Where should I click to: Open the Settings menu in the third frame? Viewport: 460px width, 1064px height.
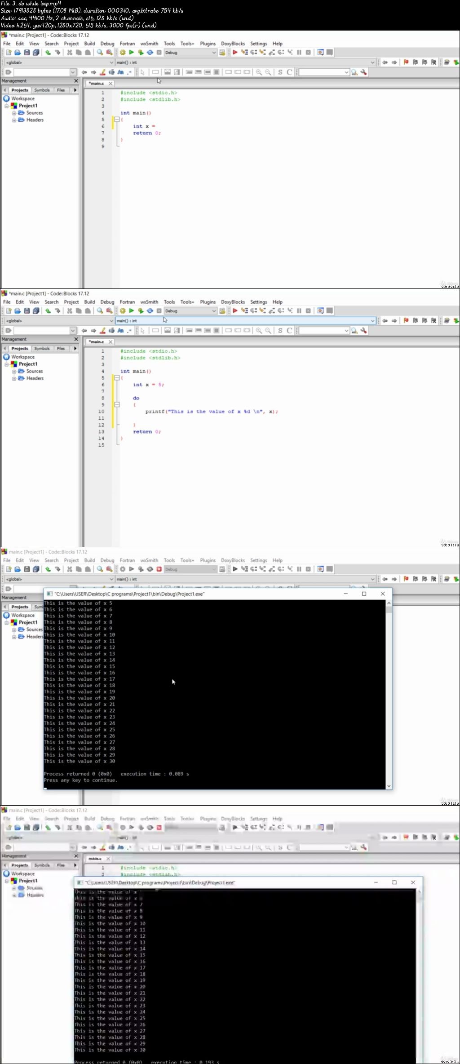(258, 560)
